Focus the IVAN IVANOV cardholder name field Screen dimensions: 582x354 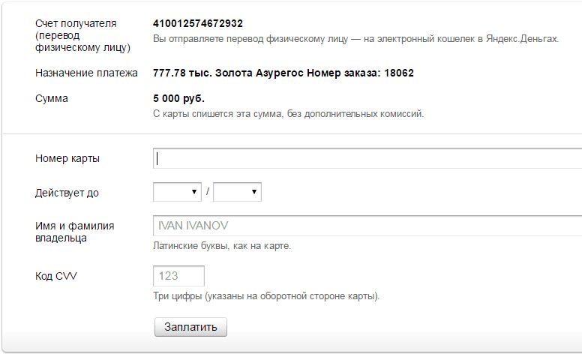(x=367, y=226)
